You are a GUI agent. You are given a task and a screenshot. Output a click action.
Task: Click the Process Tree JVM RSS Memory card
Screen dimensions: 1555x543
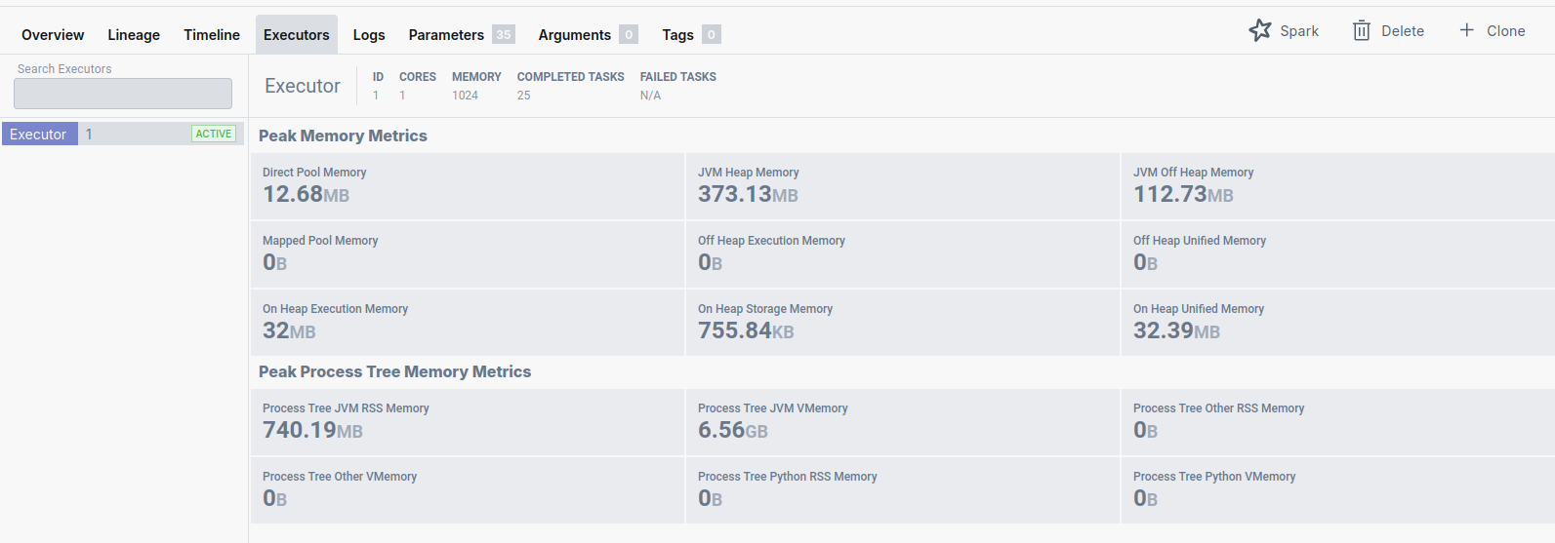[467, 422]
